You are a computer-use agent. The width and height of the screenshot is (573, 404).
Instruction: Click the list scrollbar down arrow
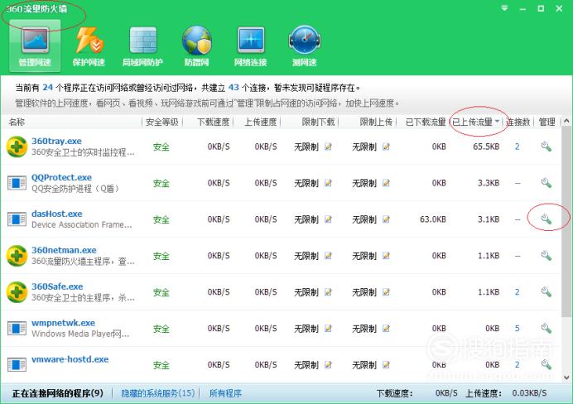(x=566, y=378)
